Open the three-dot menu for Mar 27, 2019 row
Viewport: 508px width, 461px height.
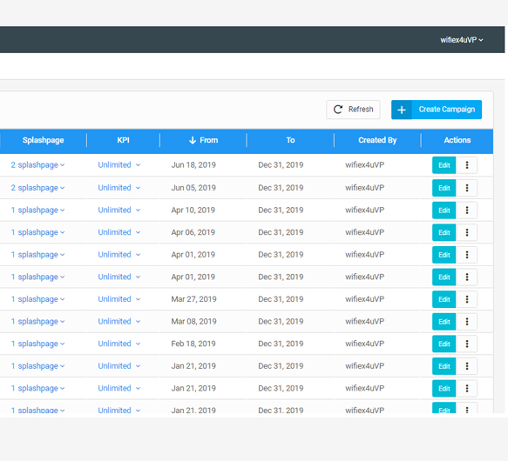coord(466,299)
